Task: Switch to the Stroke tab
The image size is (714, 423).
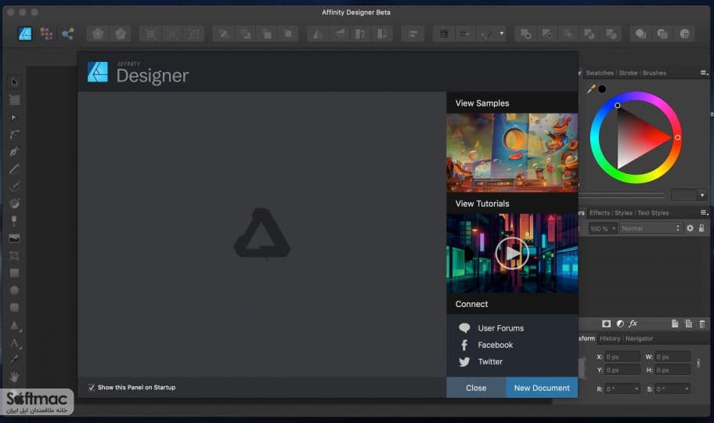Action: coord(628,73)
